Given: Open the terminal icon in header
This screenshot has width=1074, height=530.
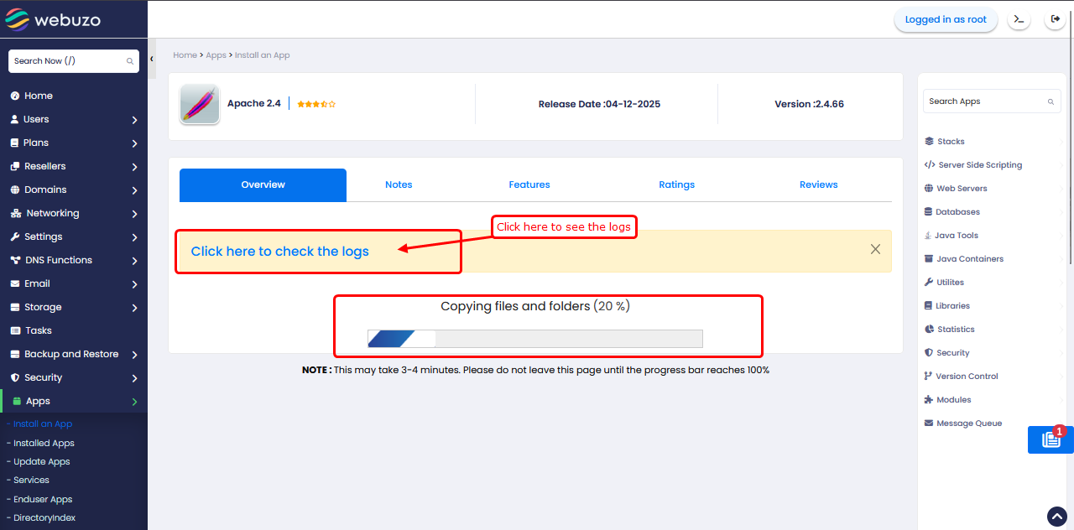Looking at the screenshot, I should [1019, 19].
